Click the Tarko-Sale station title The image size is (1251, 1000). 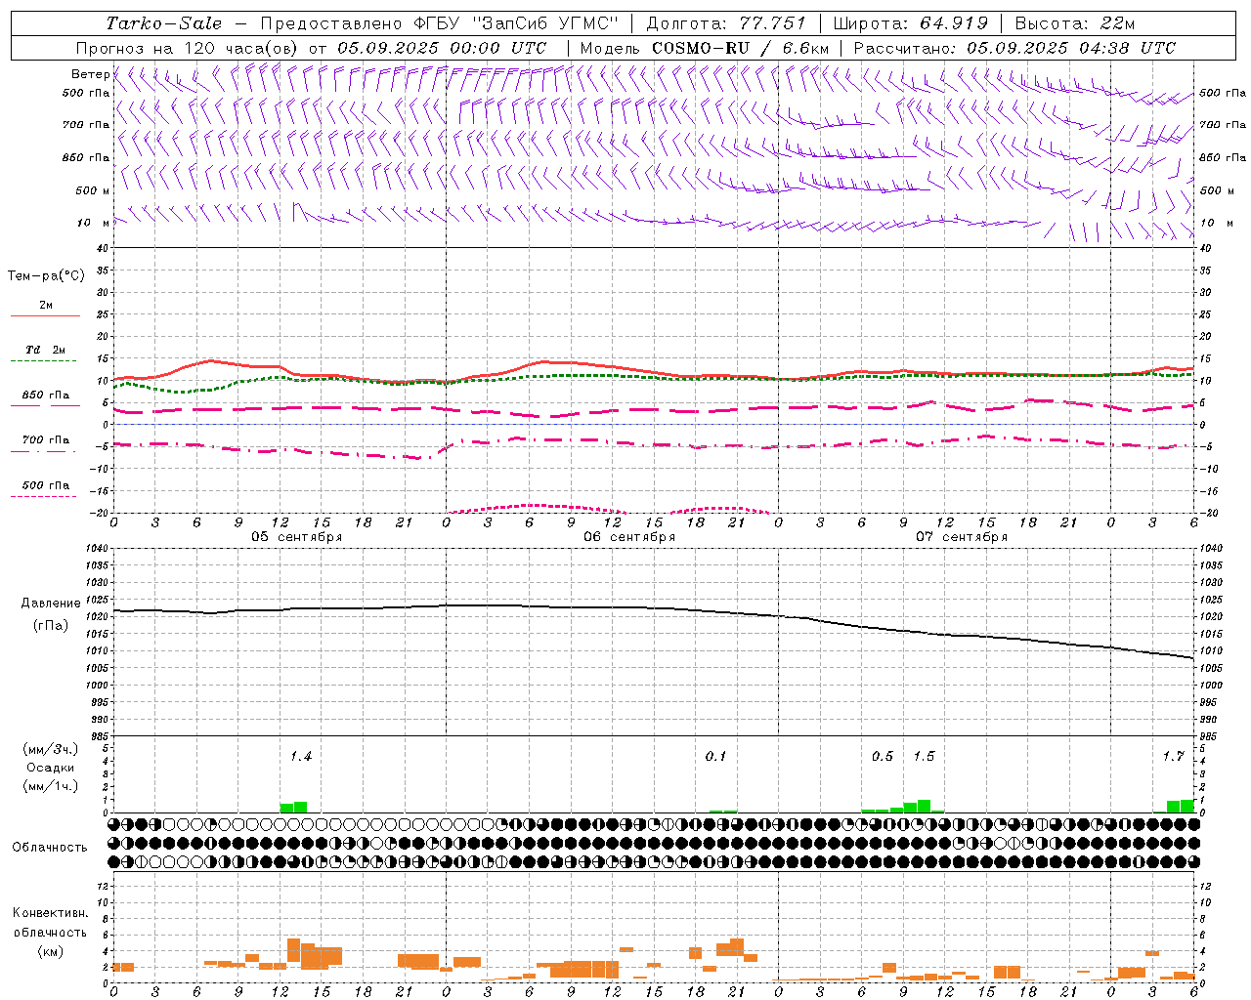click(x=164, y=23)
